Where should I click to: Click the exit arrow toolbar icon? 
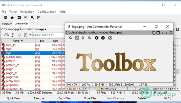[39, 18]
